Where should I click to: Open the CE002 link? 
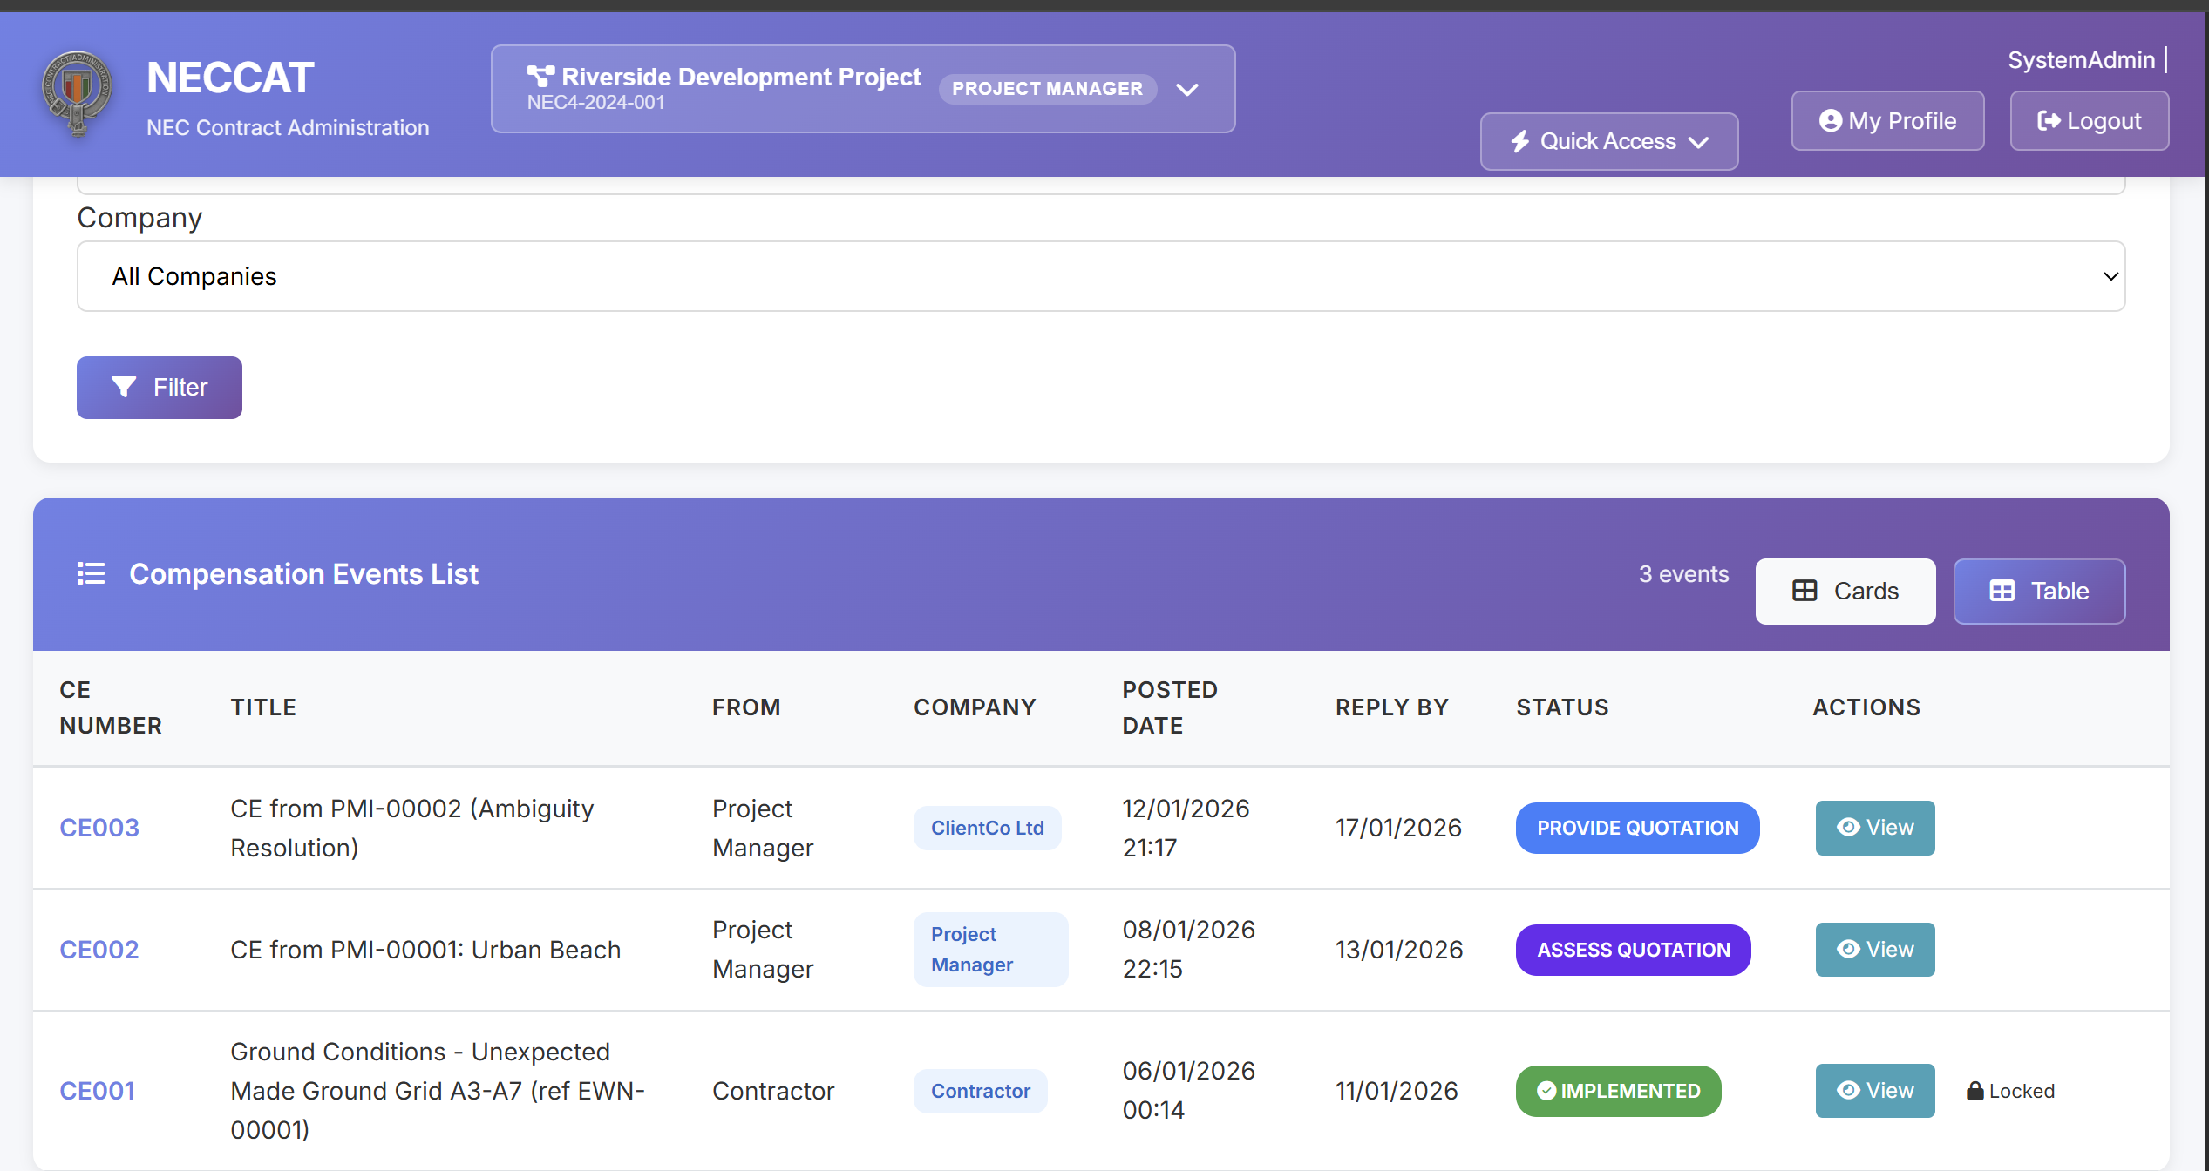click(99, 950)
